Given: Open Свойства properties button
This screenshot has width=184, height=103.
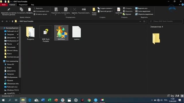Looking at the screenshot, I should coord(119,11).
